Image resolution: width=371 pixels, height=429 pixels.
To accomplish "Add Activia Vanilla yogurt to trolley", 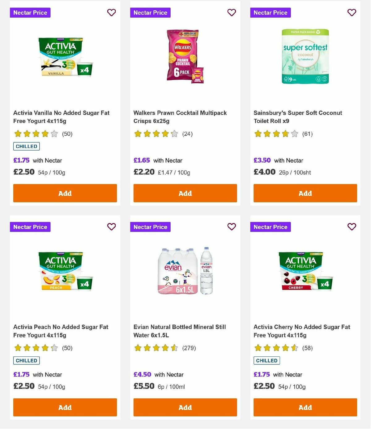I will coord(65,193).
